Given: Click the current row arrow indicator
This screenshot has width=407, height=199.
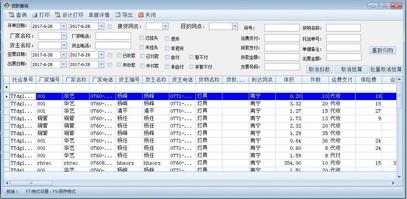Looking at the screenshot, I should [7, 96].
